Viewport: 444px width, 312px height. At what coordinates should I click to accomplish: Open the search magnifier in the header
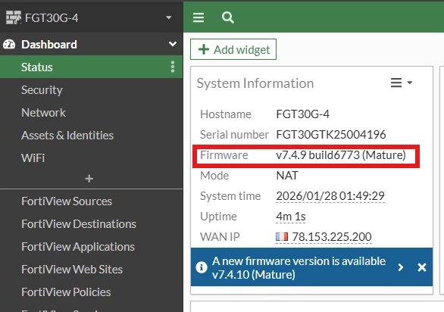[227, 17]
